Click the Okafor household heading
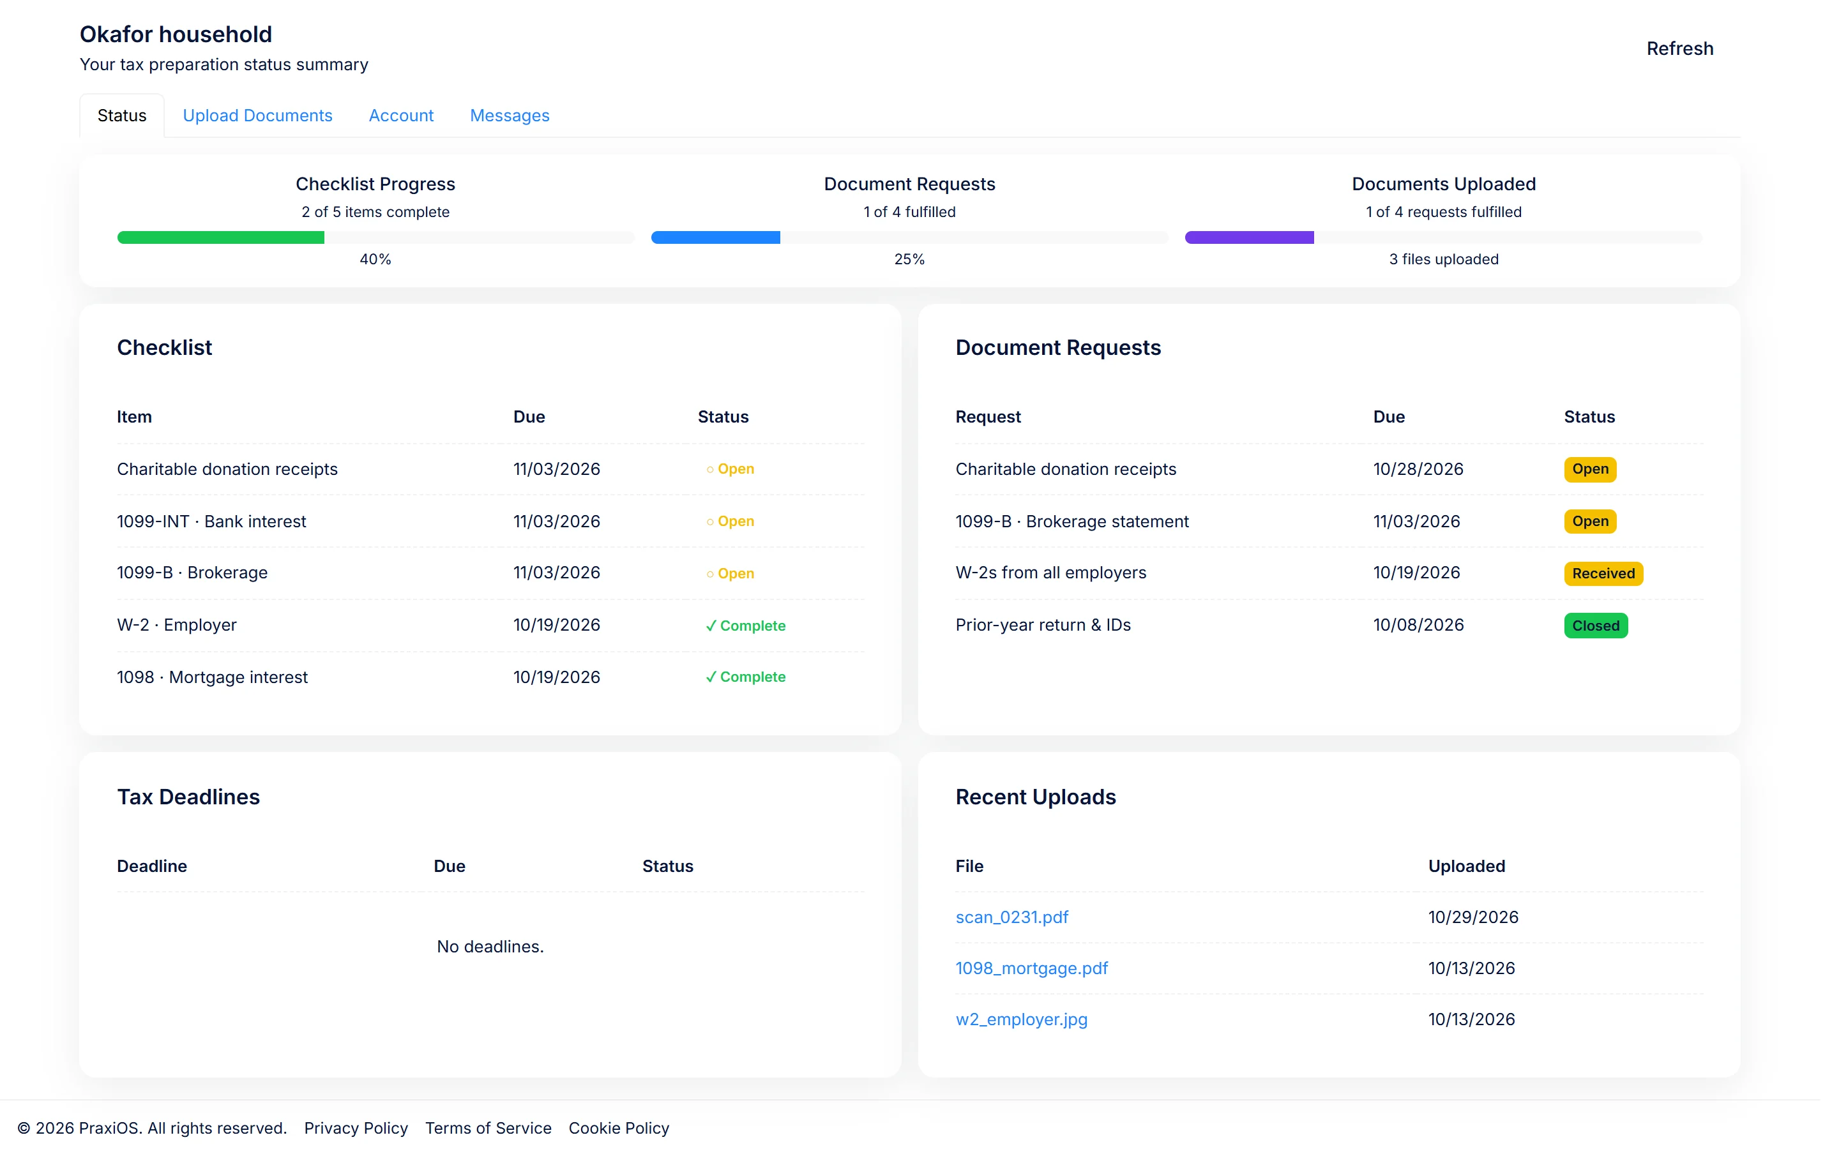 pyautogui.click(x=176, y=34)
